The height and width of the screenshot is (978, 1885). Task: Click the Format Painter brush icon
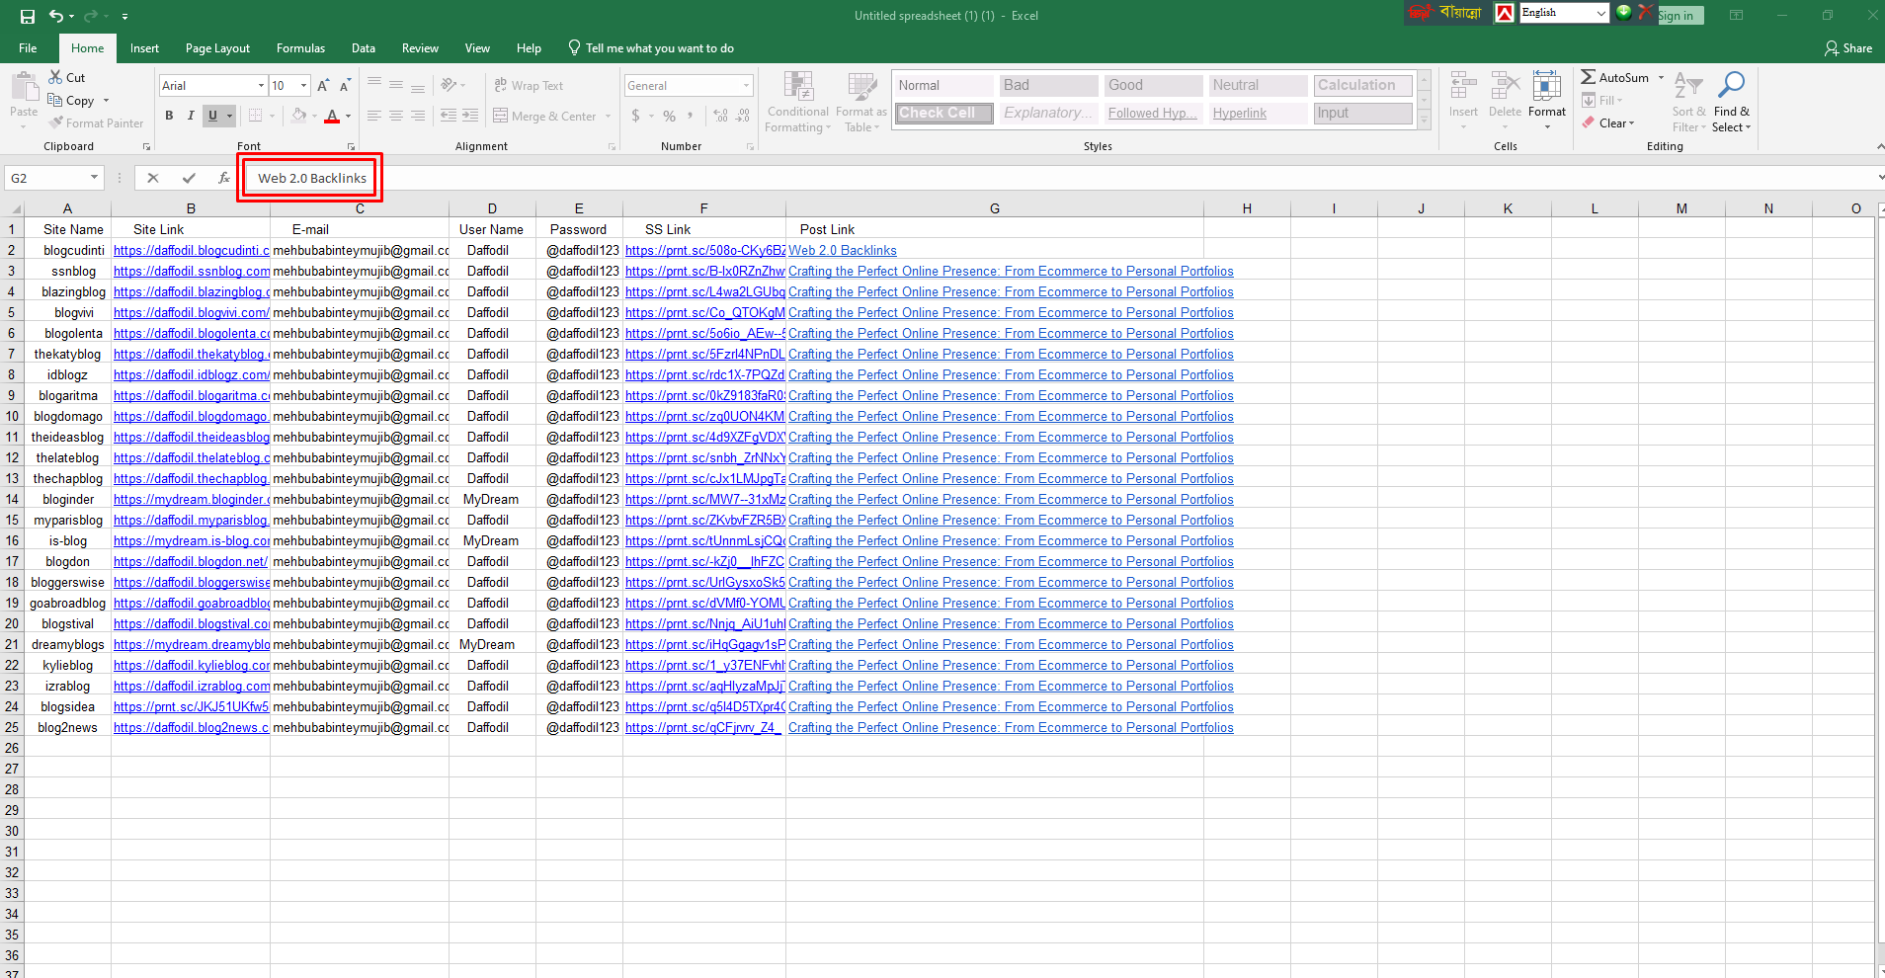(57, 123)
